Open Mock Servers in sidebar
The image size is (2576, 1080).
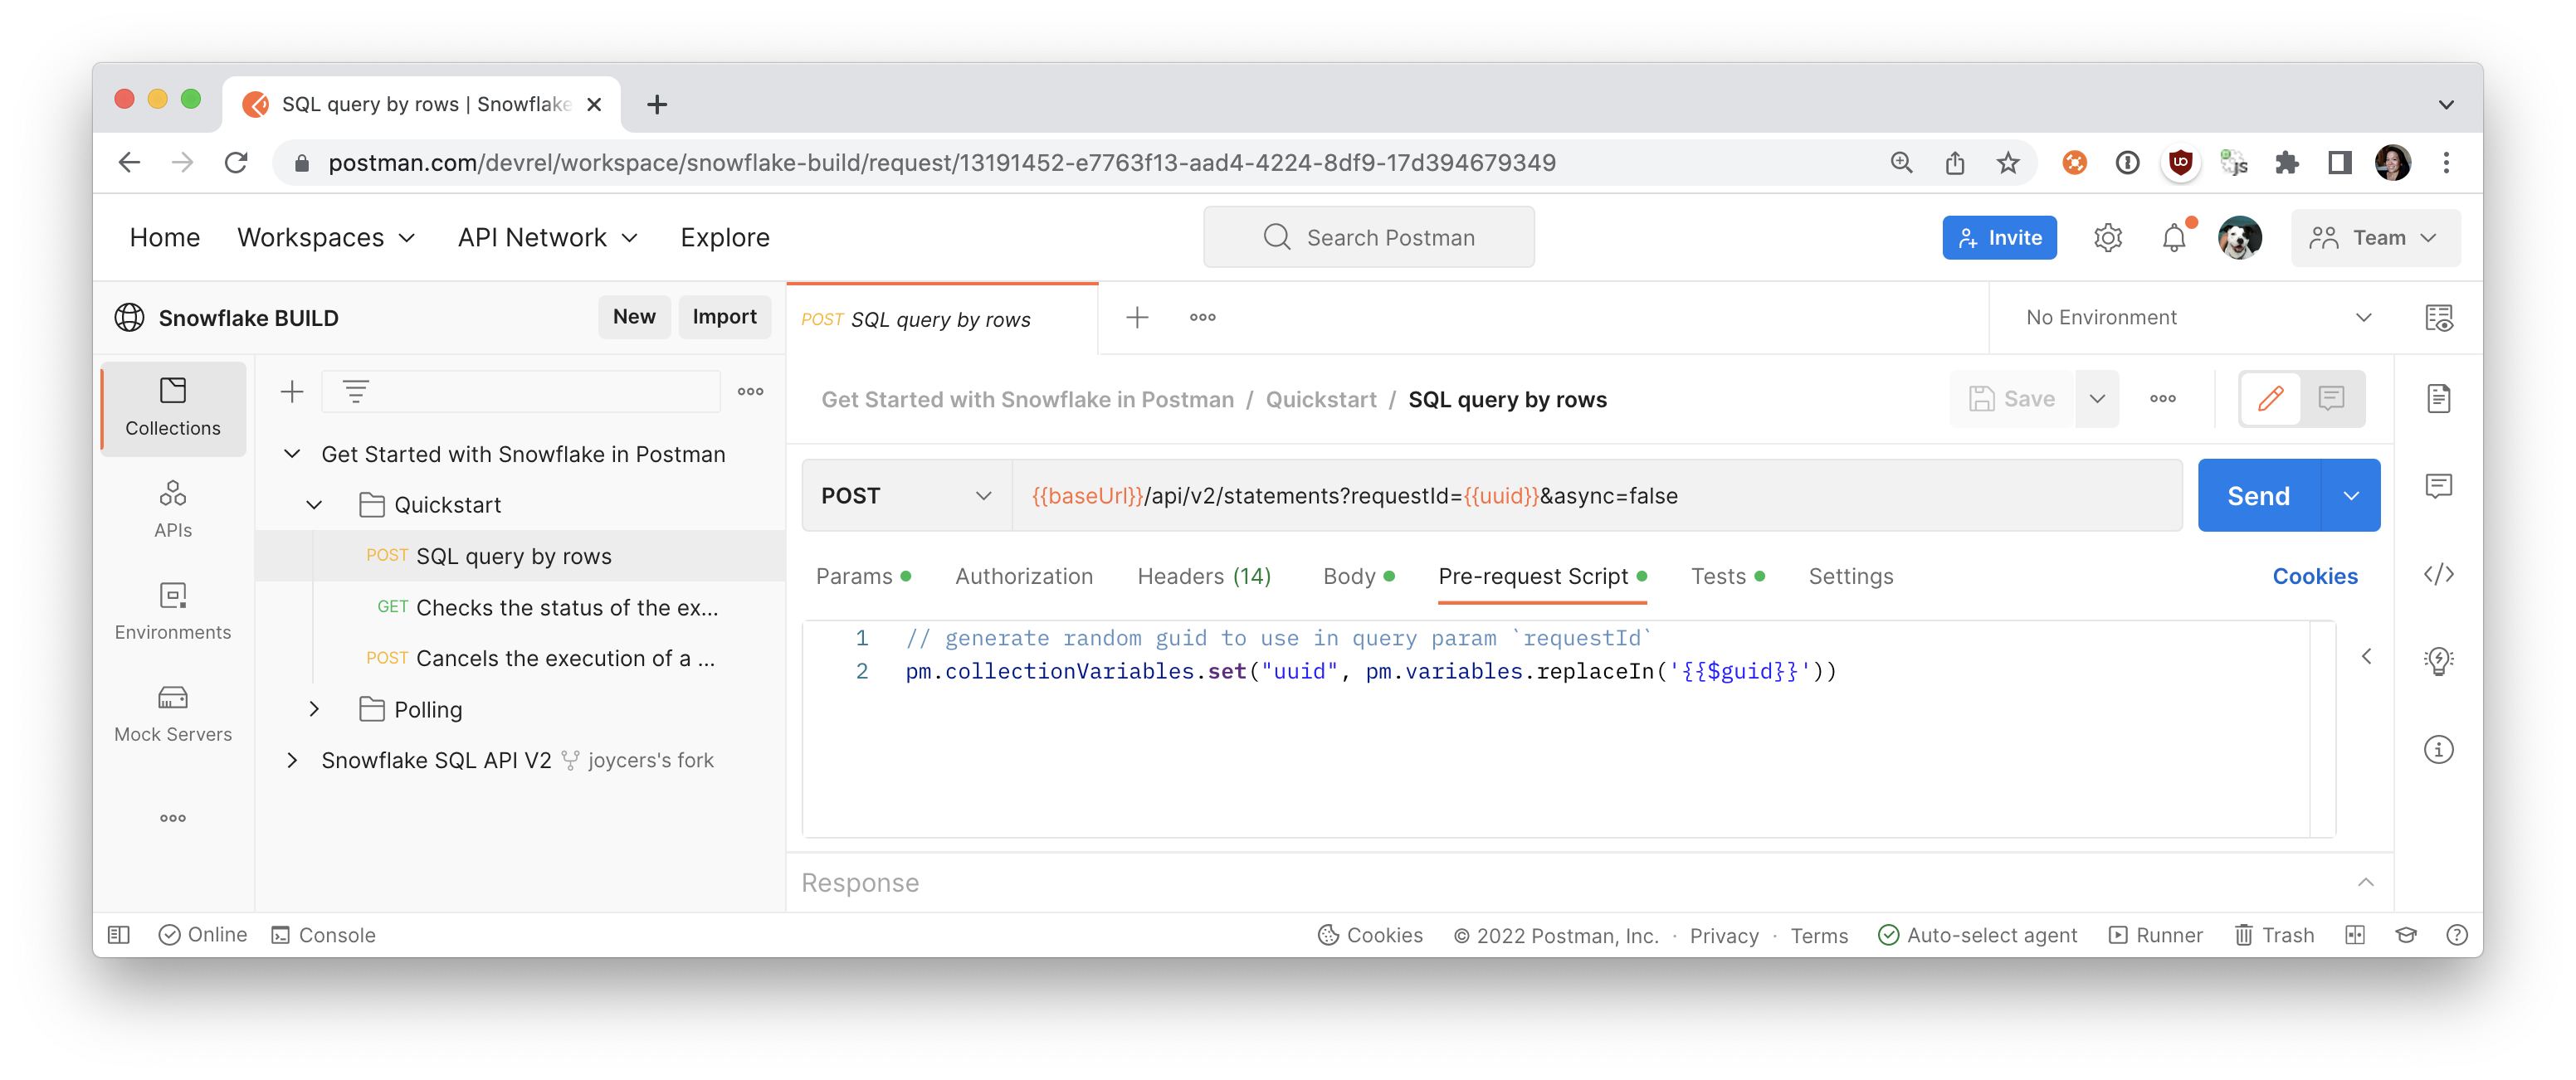pos(172,713)
